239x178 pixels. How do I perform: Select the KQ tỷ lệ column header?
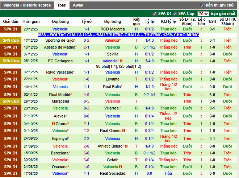pyautogui.click(x=168, y=21)
